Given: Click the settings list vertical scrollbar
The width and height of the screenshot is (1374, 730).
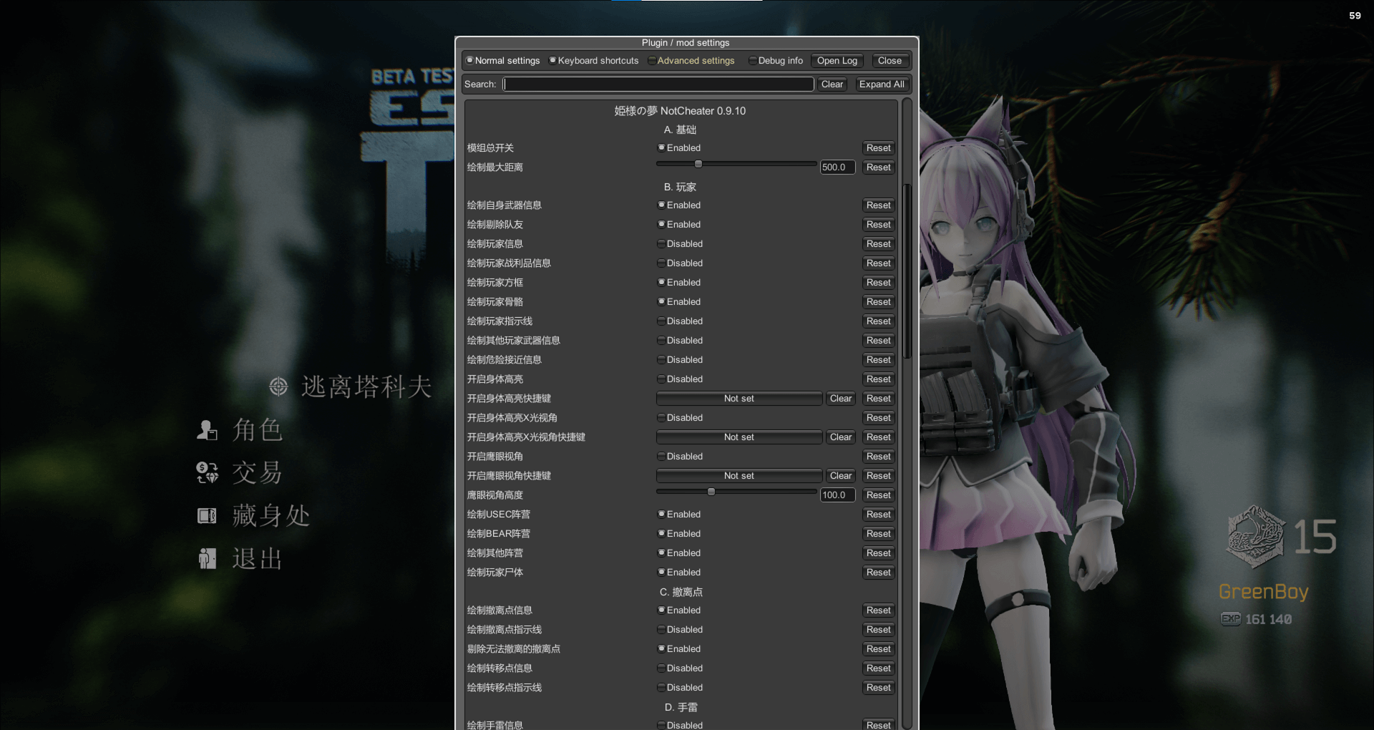Looking at the screenshot, I should coord(907,271).
